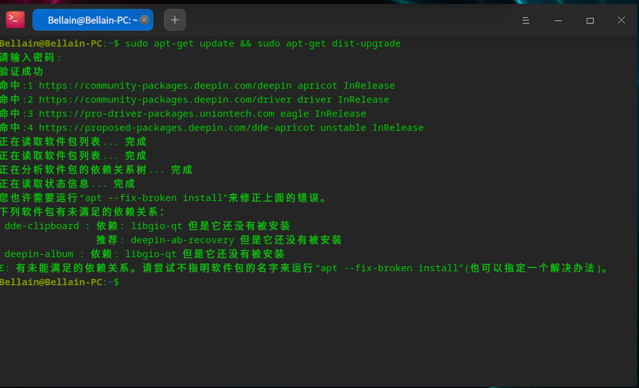Click the '请输入密码:' line
Image resolution: width=639 pixels, height=388 pixels.
tap(31, 57)
